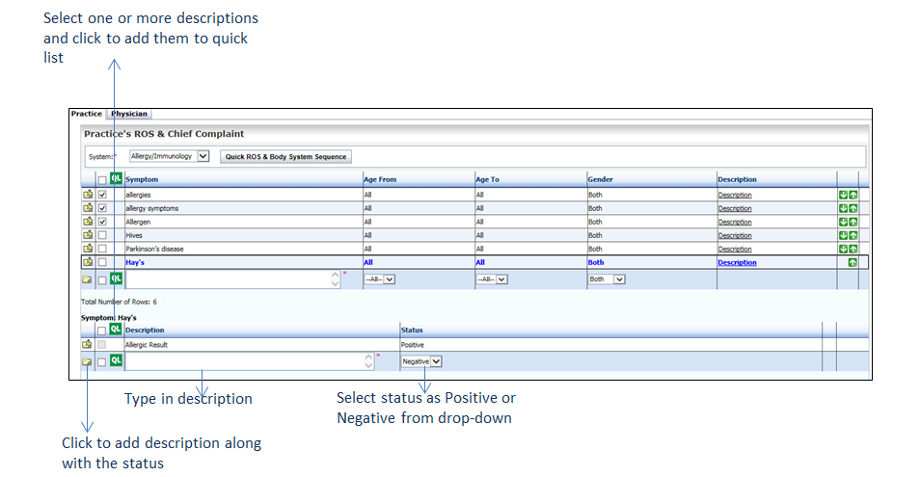Uncheck the allergies checkbox

[x=102, y=195]
